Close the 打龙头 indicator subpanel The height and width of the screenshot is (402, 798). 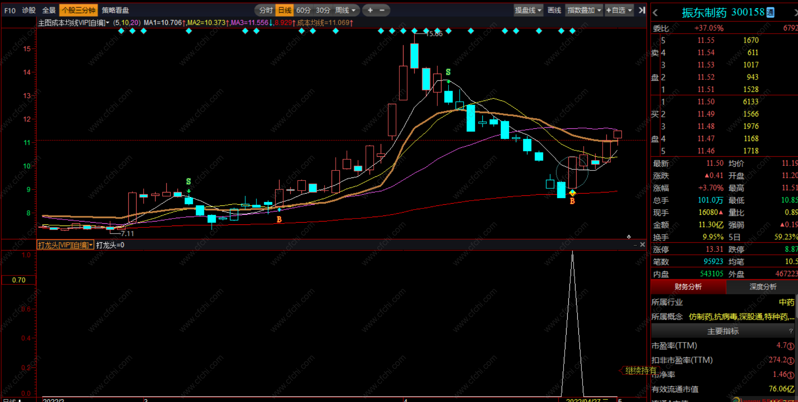point(642,245)
